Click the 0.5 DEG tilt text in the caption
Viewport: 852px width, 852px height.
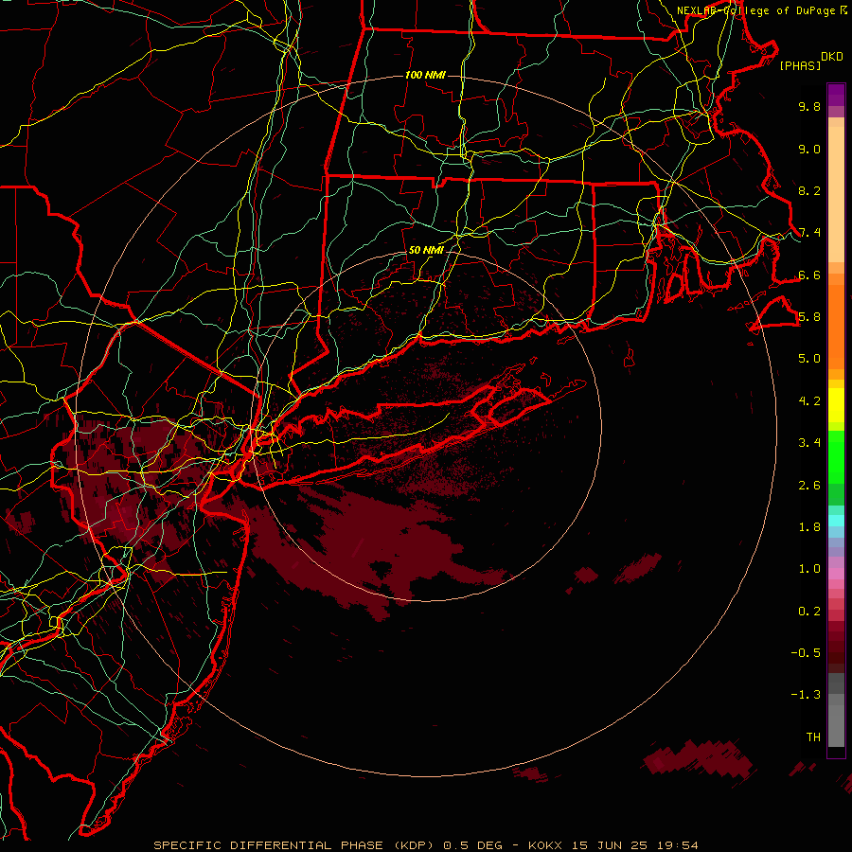point(474,845)
